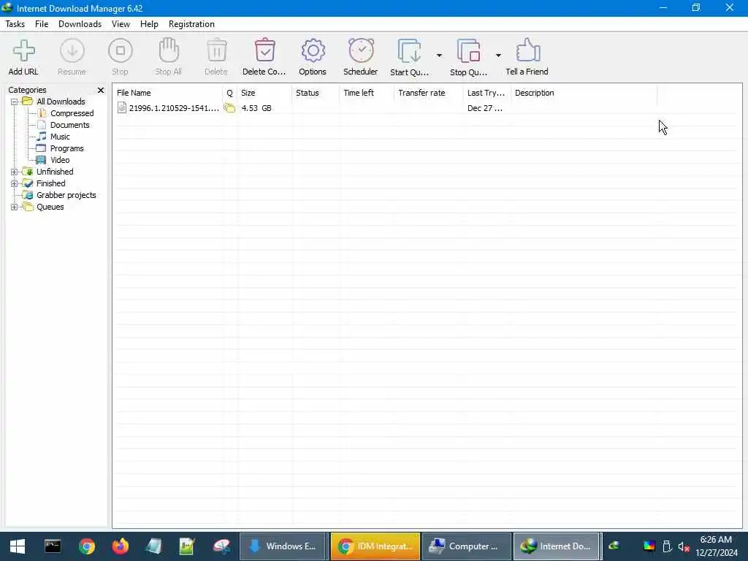Switch to the Windows E... taskbar window
Image resolution: width=748 pixels, height=561 pixels.
click(284, 546)
